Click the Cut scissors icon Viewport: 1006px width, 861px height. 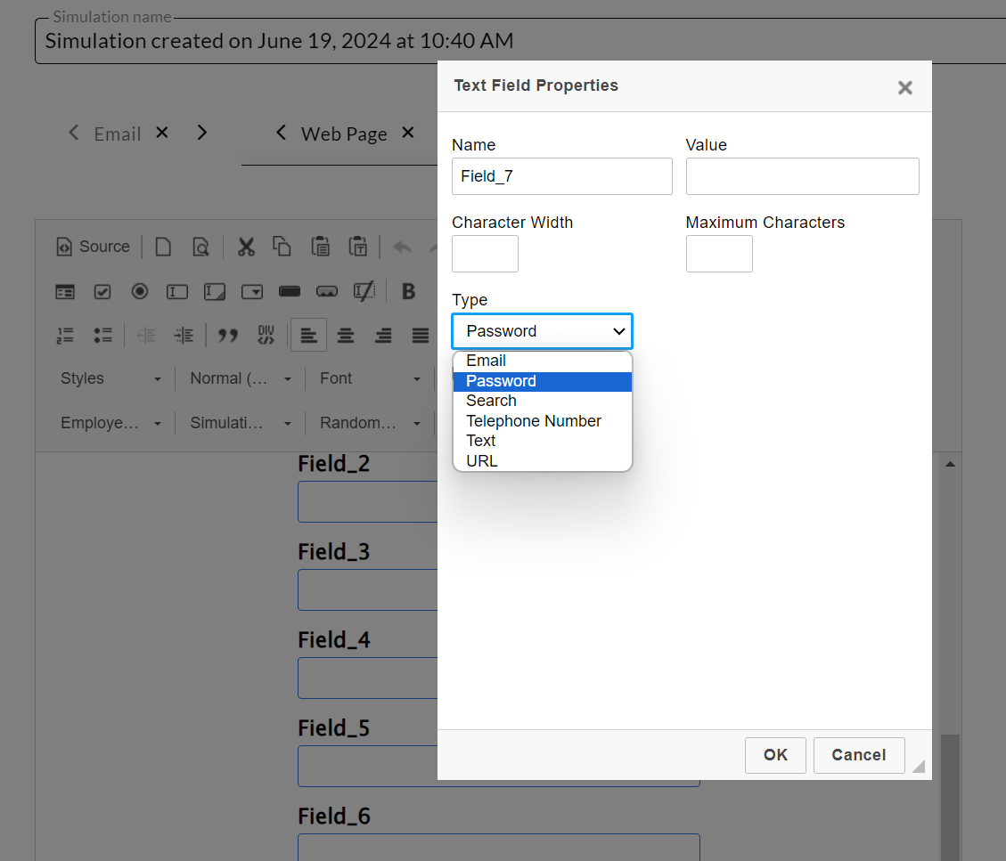pos(246,247)
